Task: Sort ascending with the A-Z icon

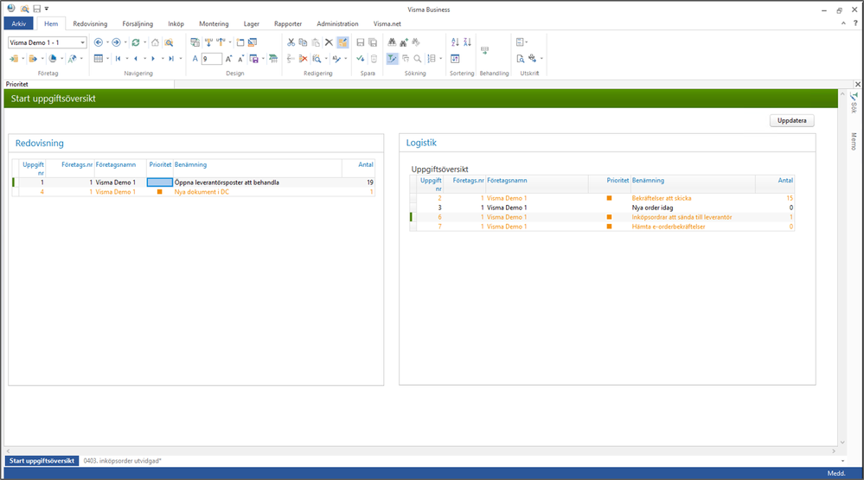Action: tap(456, 42)
